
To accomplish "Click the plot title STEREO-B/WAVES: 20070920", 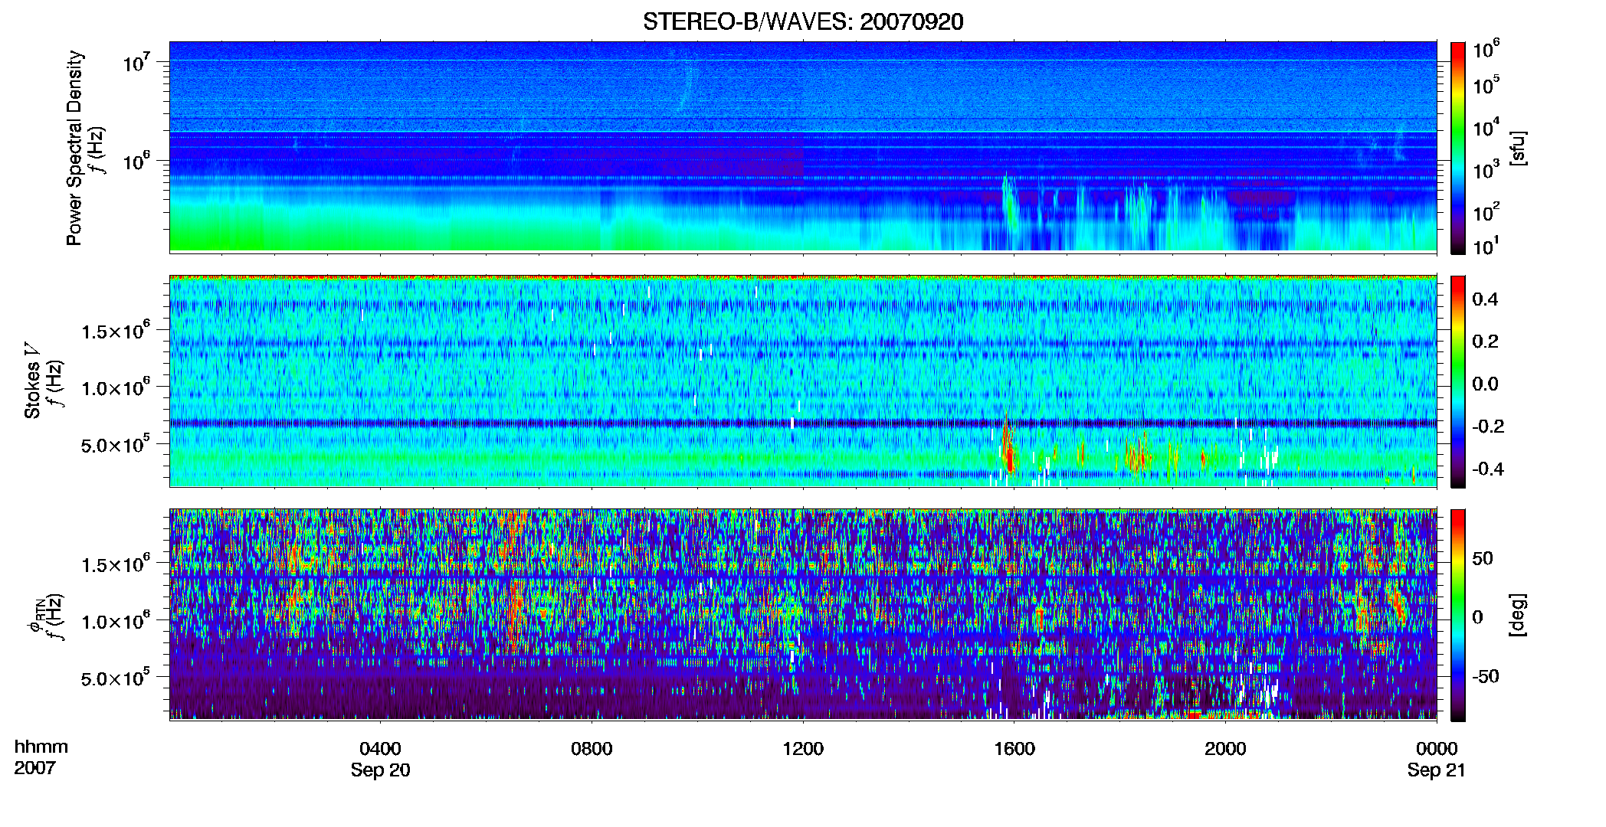I will click(803, 21).
